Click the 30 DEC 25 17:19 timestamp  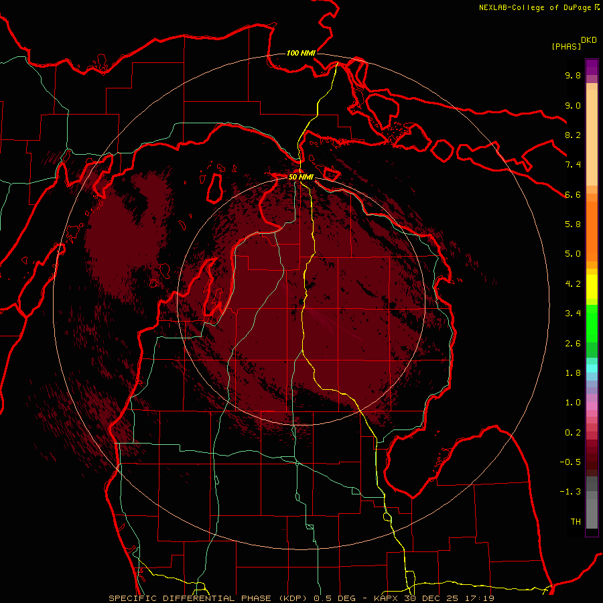(449, 598)
